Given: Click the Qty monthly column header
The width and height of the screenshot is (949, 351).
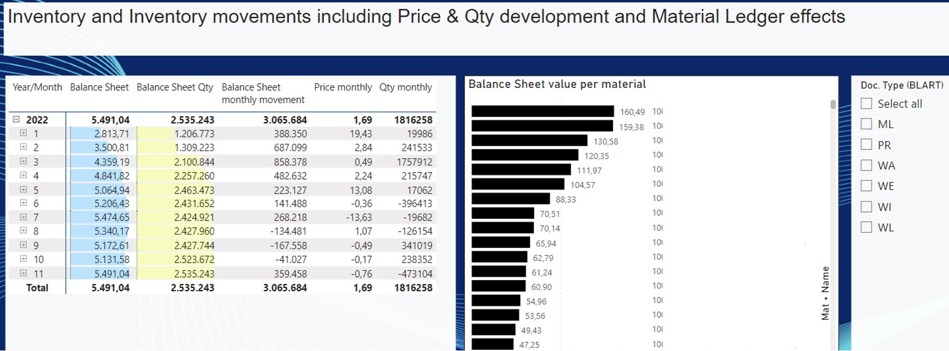Looking at the screenshot, I should point(405,87).
